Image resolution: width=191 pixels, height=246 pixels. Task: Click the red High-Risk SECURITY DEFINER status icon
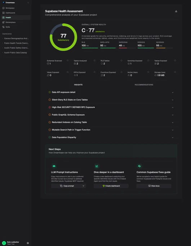click(x=49, y=107)
